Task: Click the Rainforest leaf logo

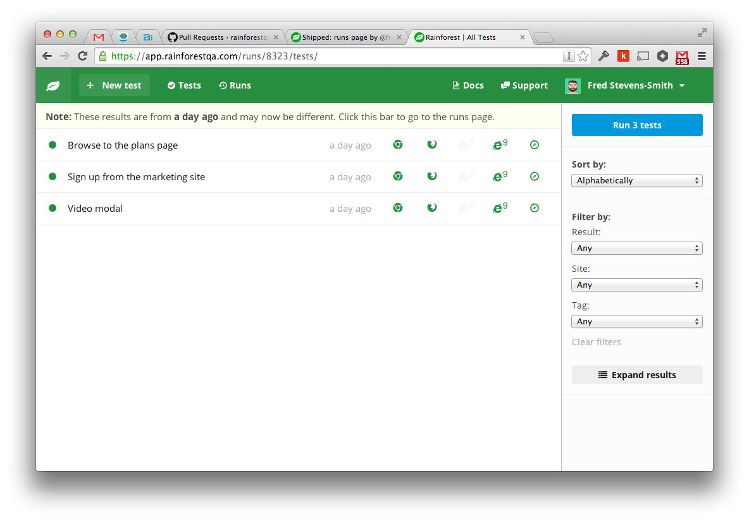Action: (x=53, y=85)
